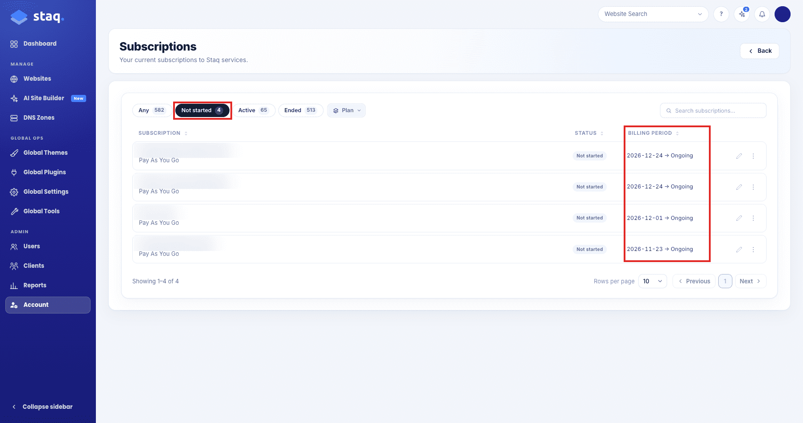This screenshot has height=423, width=803.
Task: Open Global Themes
Action: [48, 153]
